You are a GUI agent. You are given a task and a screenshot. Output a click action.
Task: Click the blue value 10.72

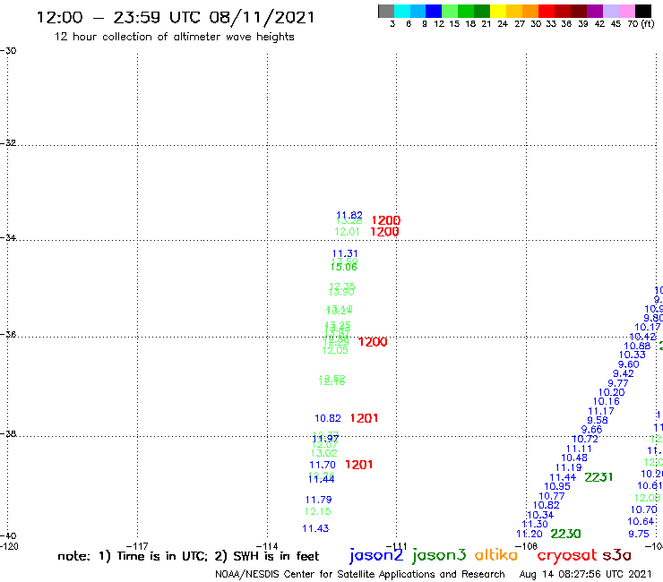pos(585,439)
